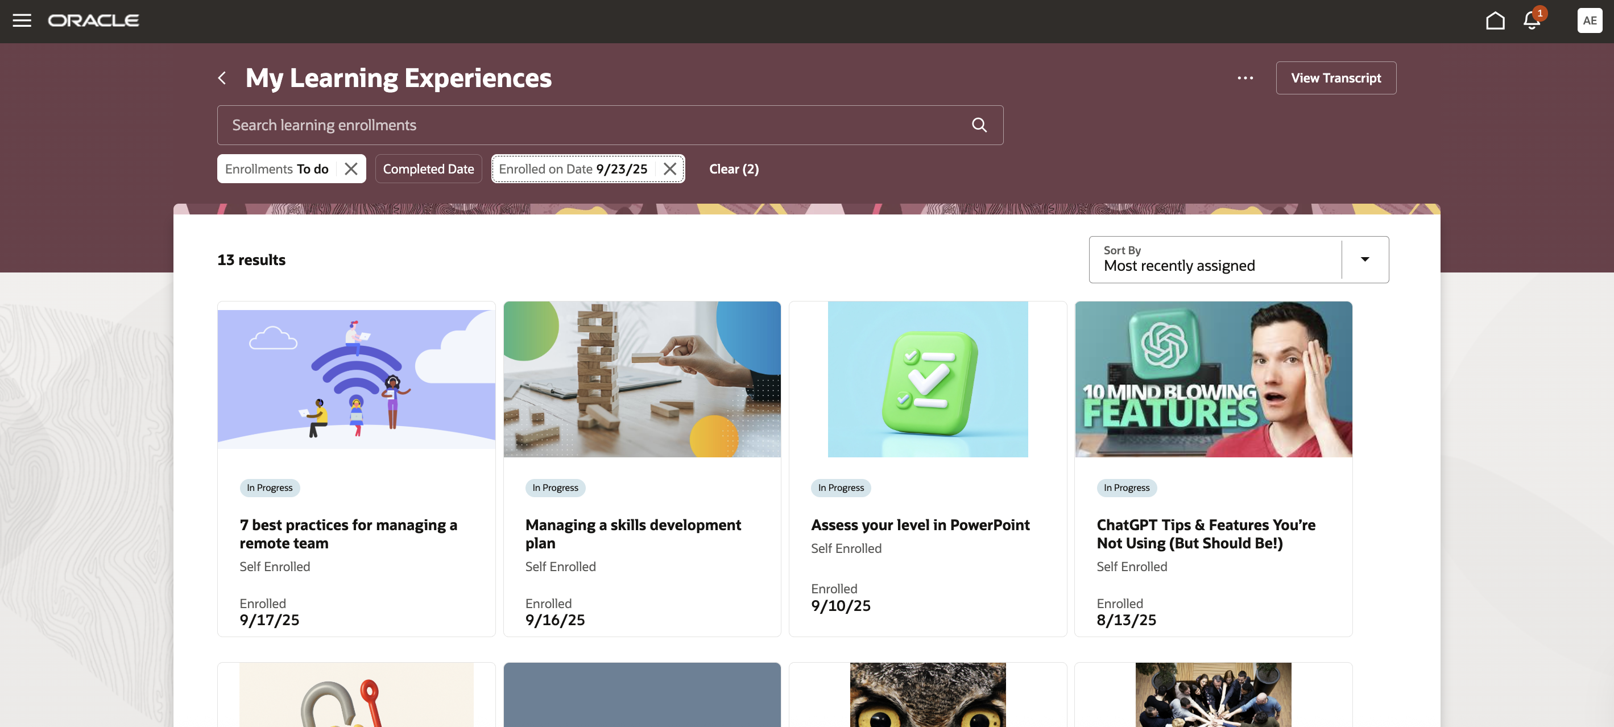Open Assess your level in PowerPoint
The image size is (1614, 727).
920,525
